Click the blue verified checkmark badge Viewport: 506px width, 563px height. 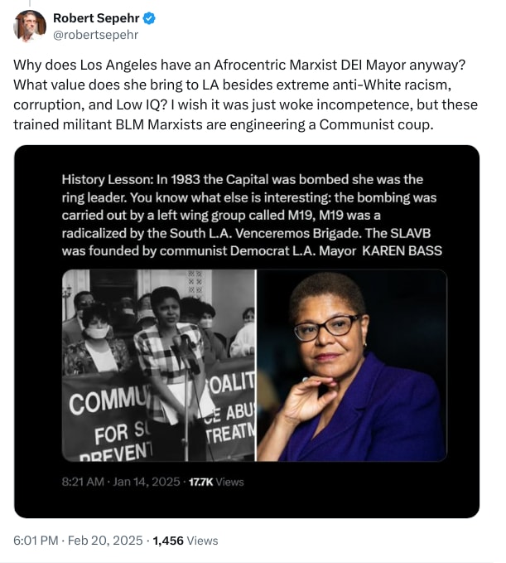149,18
